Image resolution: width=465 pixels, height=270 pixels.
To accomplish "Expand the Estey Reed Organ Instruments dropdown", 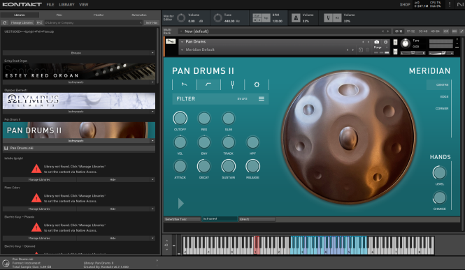I will tap(152, 82).
